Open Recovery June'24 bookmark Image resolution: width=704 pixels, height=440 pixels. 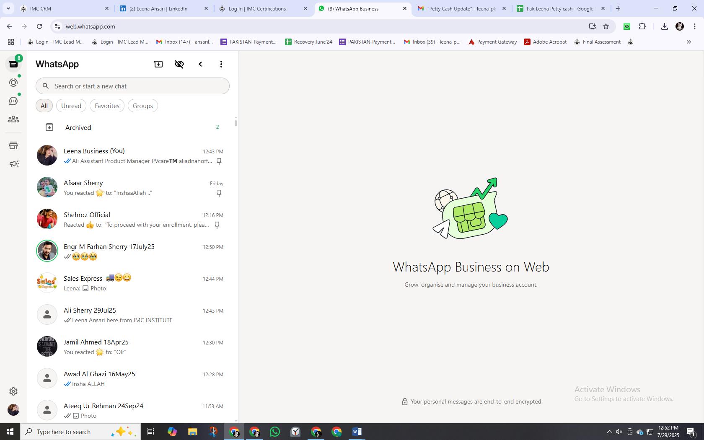click(x=308, y=42)
